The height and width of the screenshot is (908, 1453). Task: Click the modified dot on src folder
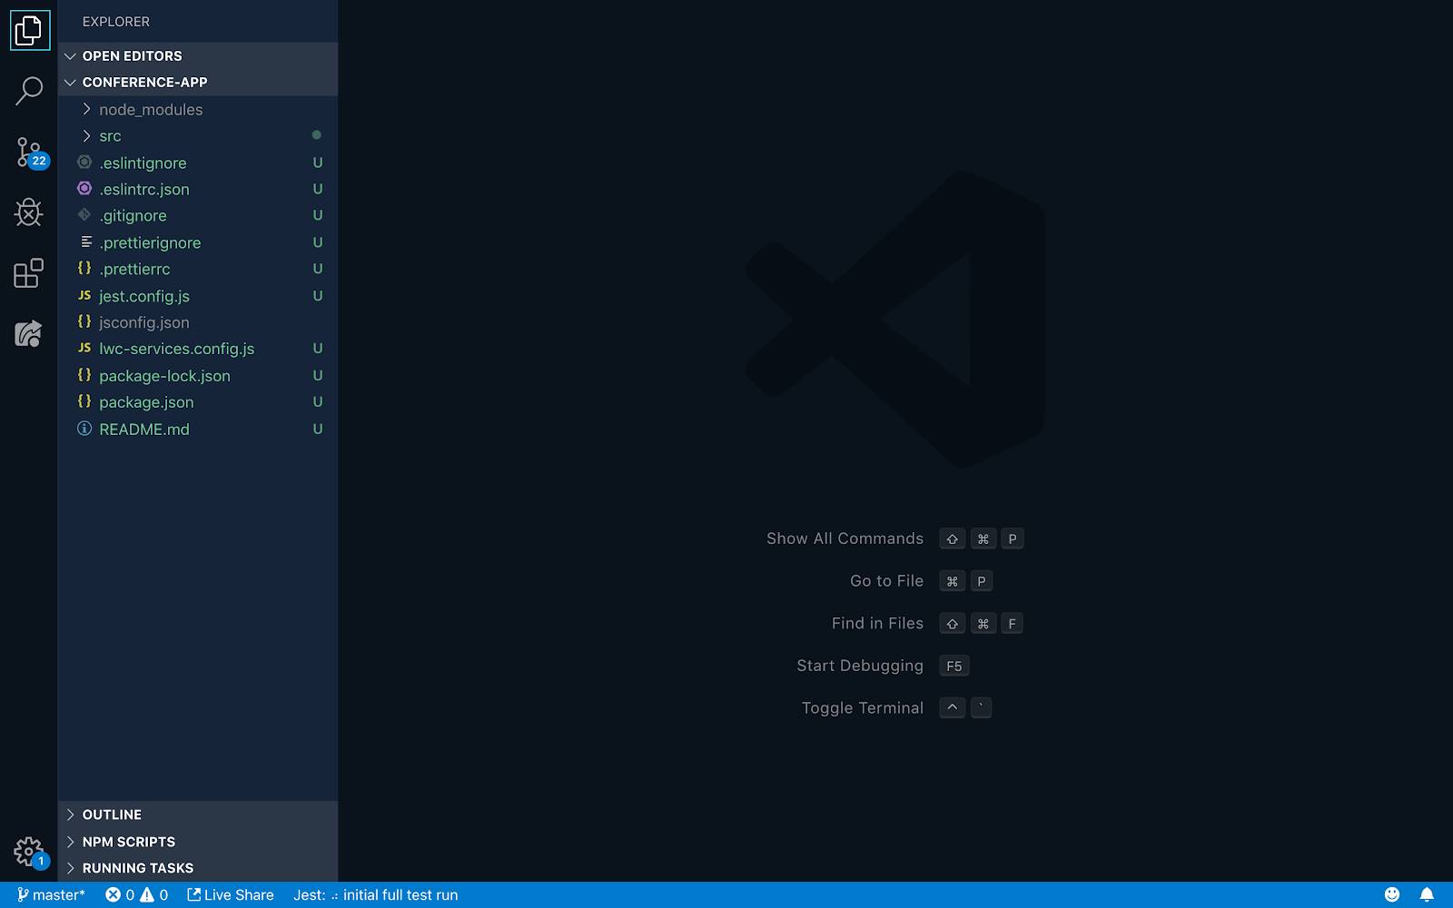(x=317, y=135)
